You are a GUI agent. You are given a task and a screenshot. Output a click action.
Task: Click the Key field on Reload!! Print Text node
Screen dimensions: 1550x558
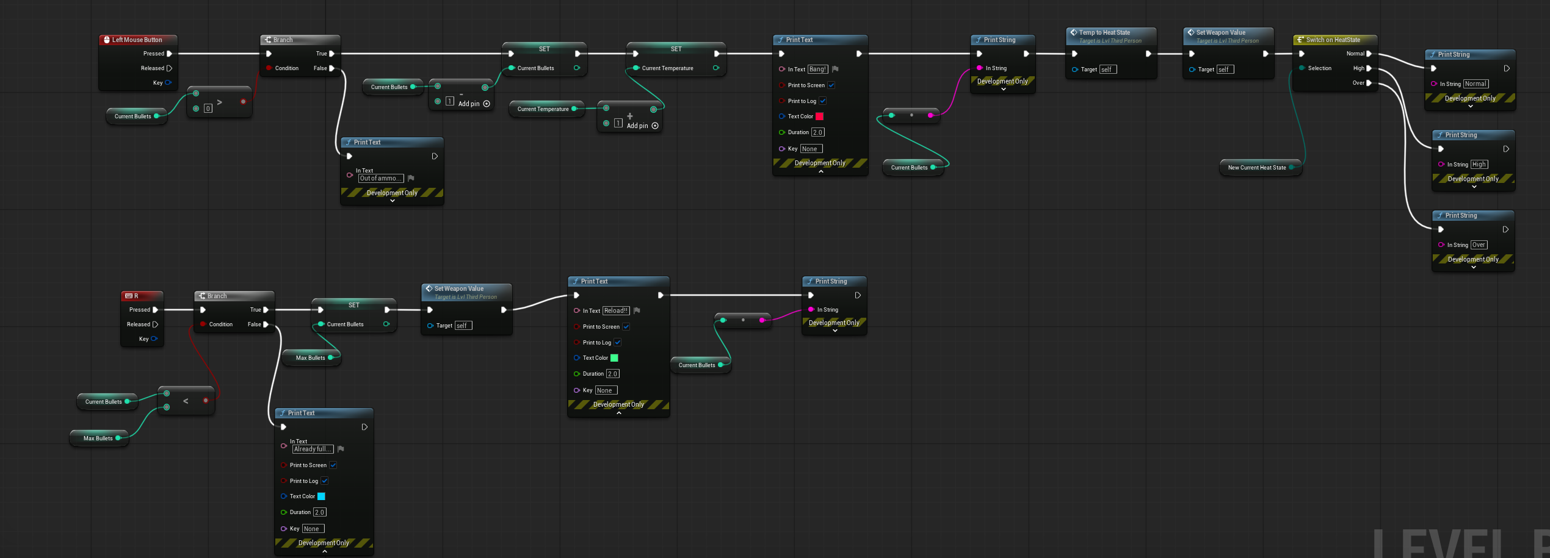(606, 390)
